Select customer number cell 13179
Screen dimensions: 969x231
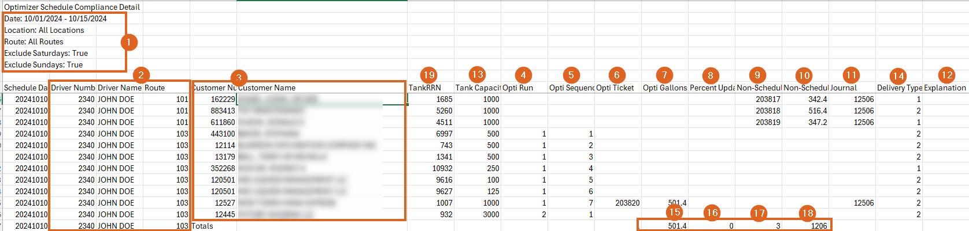(214, 157)
